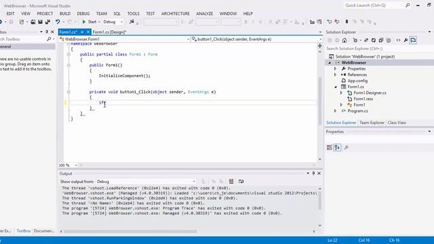
Task: Open the WINDOW menu
Action: point(228,14)
